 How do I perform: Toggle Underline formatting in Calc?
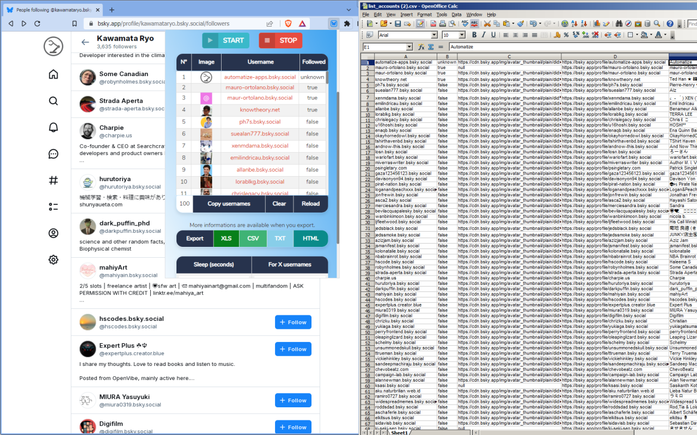click(493, 35)
